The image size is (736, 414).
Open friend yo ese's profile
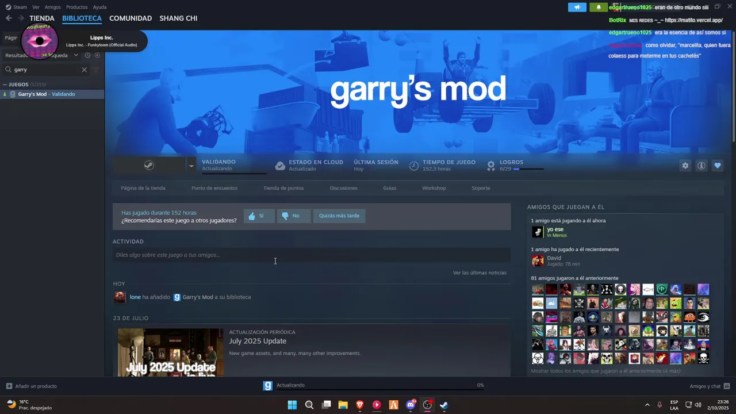pyautogui.click(x=555, y=229)
